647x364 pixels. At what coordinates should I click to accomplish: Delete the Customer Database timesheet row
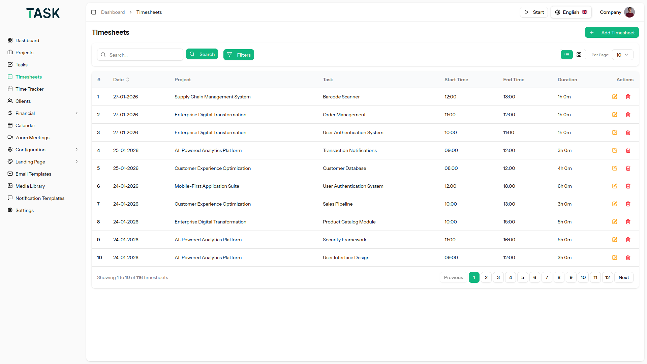(628, 168)
